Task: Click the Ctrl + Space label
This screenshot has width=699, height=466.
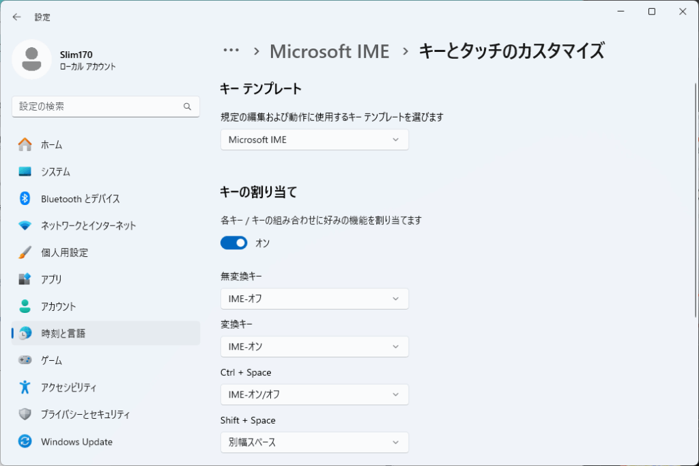Action: (246, 372)
